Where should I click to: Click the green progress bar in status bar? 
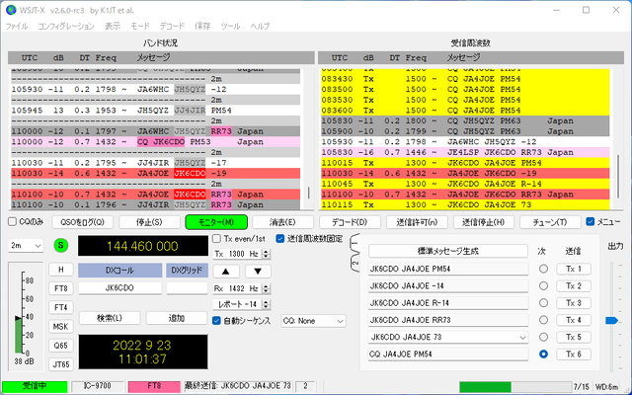pos(485,387)
